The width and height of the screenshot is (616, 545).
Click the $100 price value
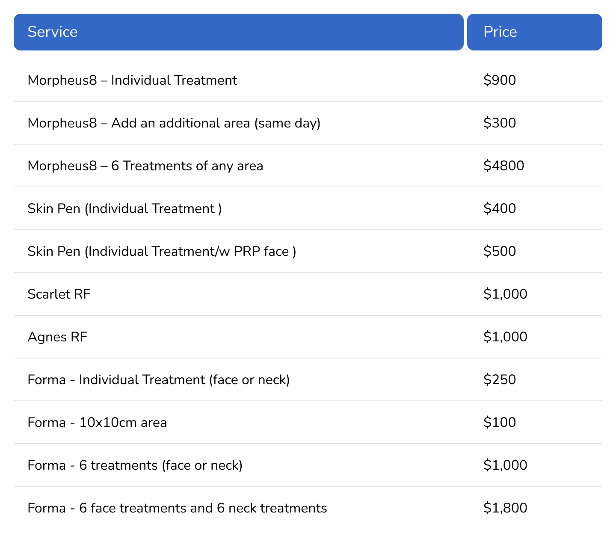tap(499, 423)
